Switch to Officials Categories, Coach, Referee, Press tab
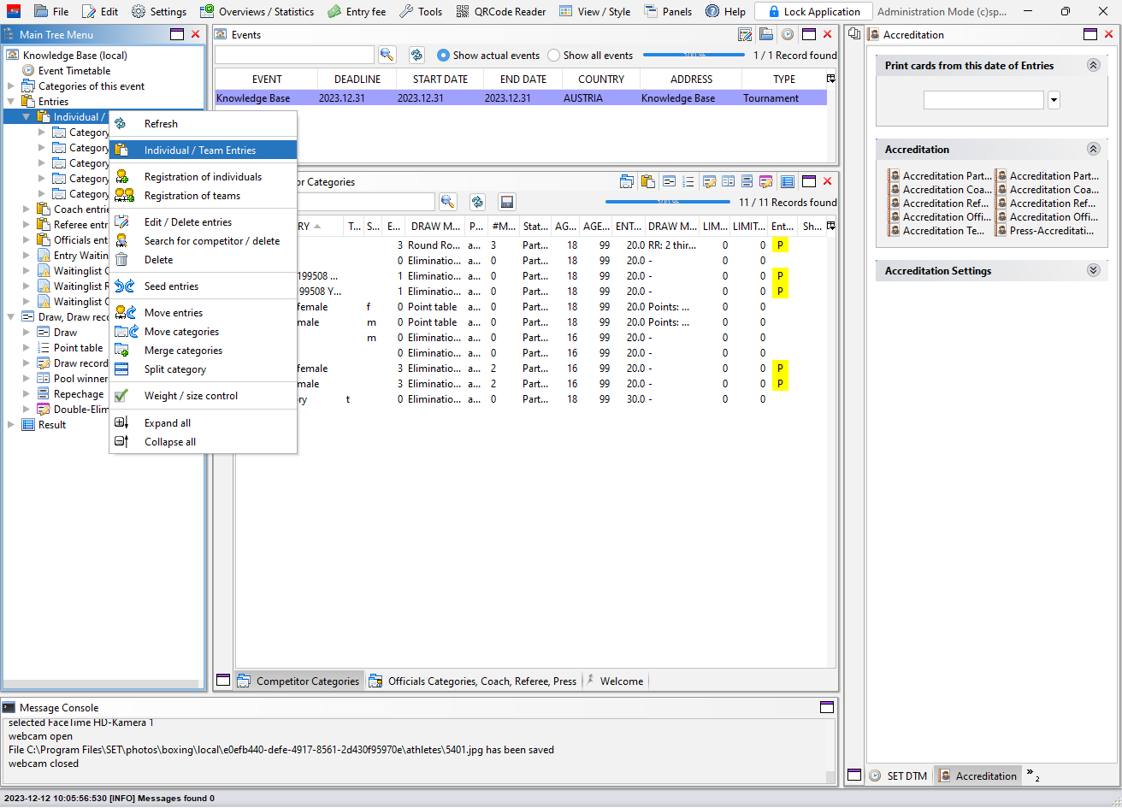The image size is (1122, 808). [481, 681]
